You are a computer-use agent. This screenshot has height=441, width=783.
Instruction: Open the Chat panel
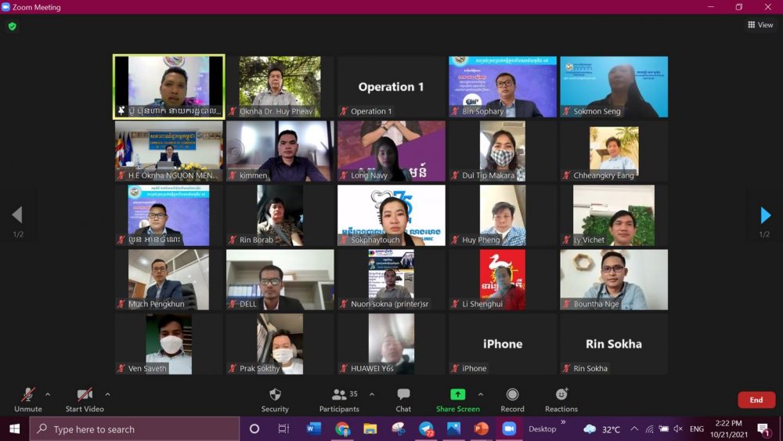(x=403, y=396)
